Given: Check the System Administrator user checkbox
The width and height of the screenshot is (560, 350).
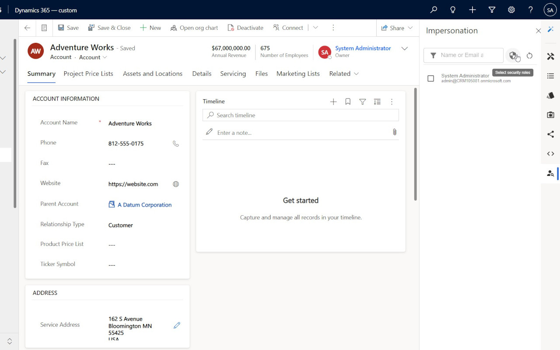Looking at the screenshot, I should 431,78.
